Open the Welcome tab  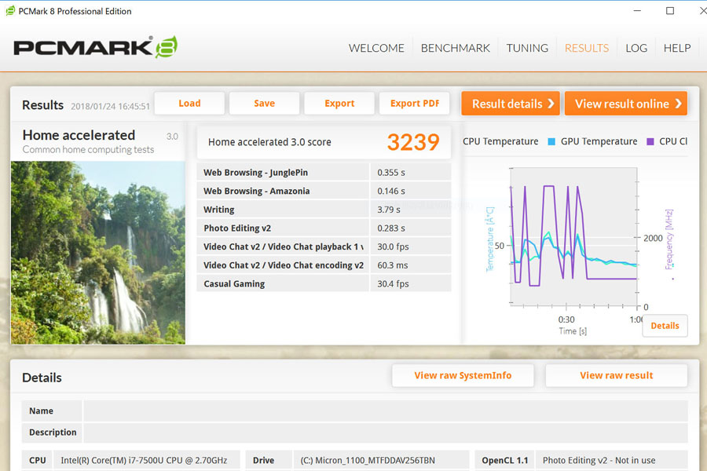coord(376,48)
